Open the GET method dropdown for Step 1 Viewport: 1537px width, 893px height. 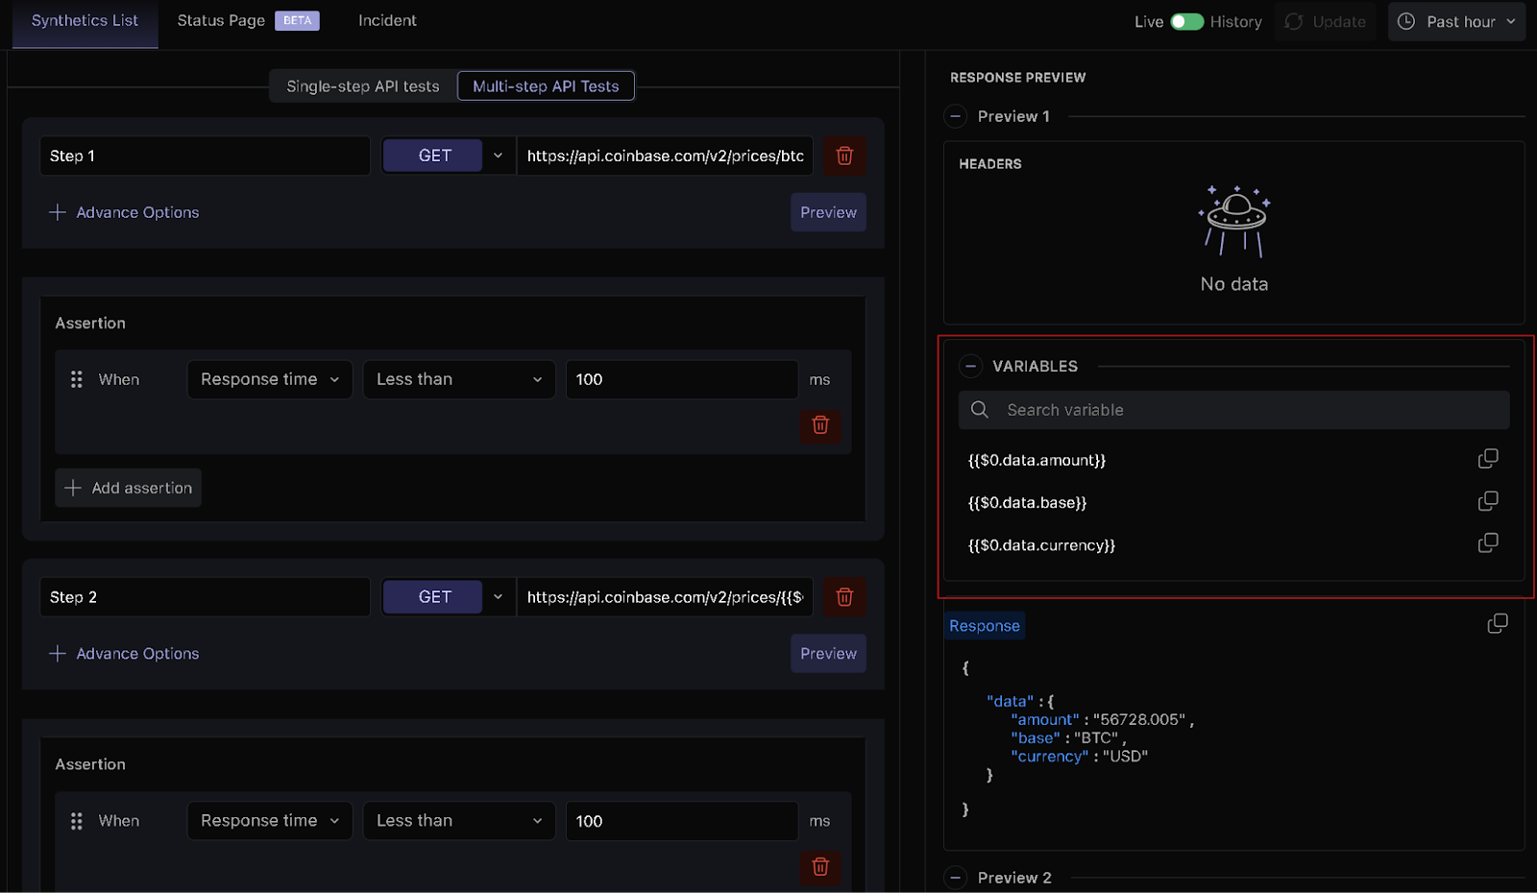point(498,156)
